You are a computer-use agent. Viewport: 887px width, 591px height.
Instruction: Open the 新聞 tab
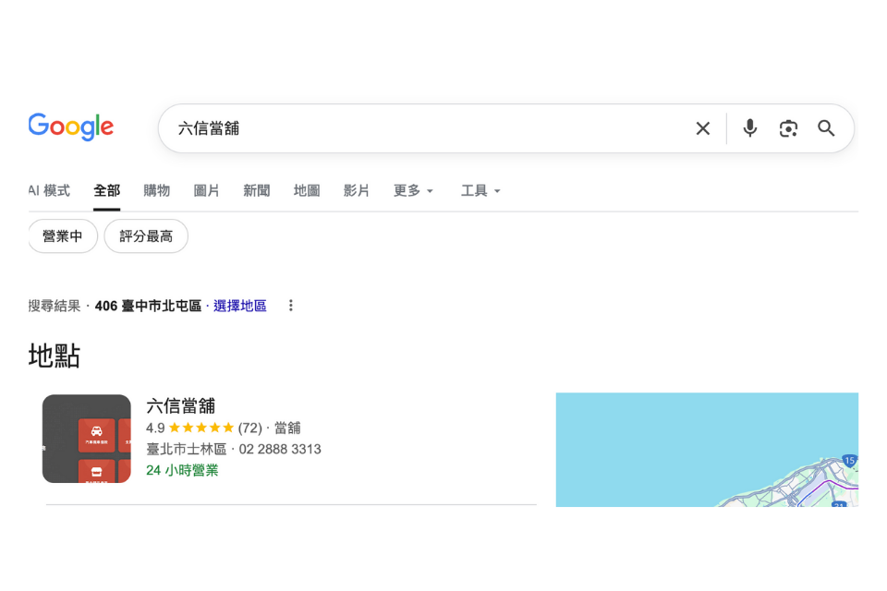[x=257, y=190]
